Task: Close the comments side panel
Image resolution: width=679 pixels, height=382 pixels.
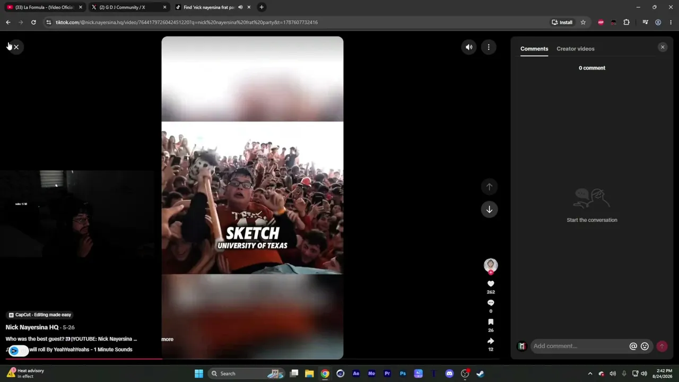Action: 663,47
